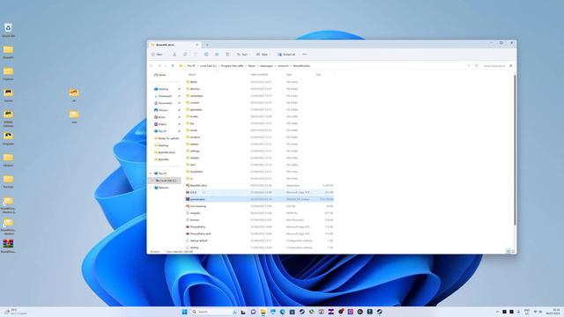The width and height of the screenshot is (564, 317).
Task: Sort by the Date modified column header
Action: [259, 74]
